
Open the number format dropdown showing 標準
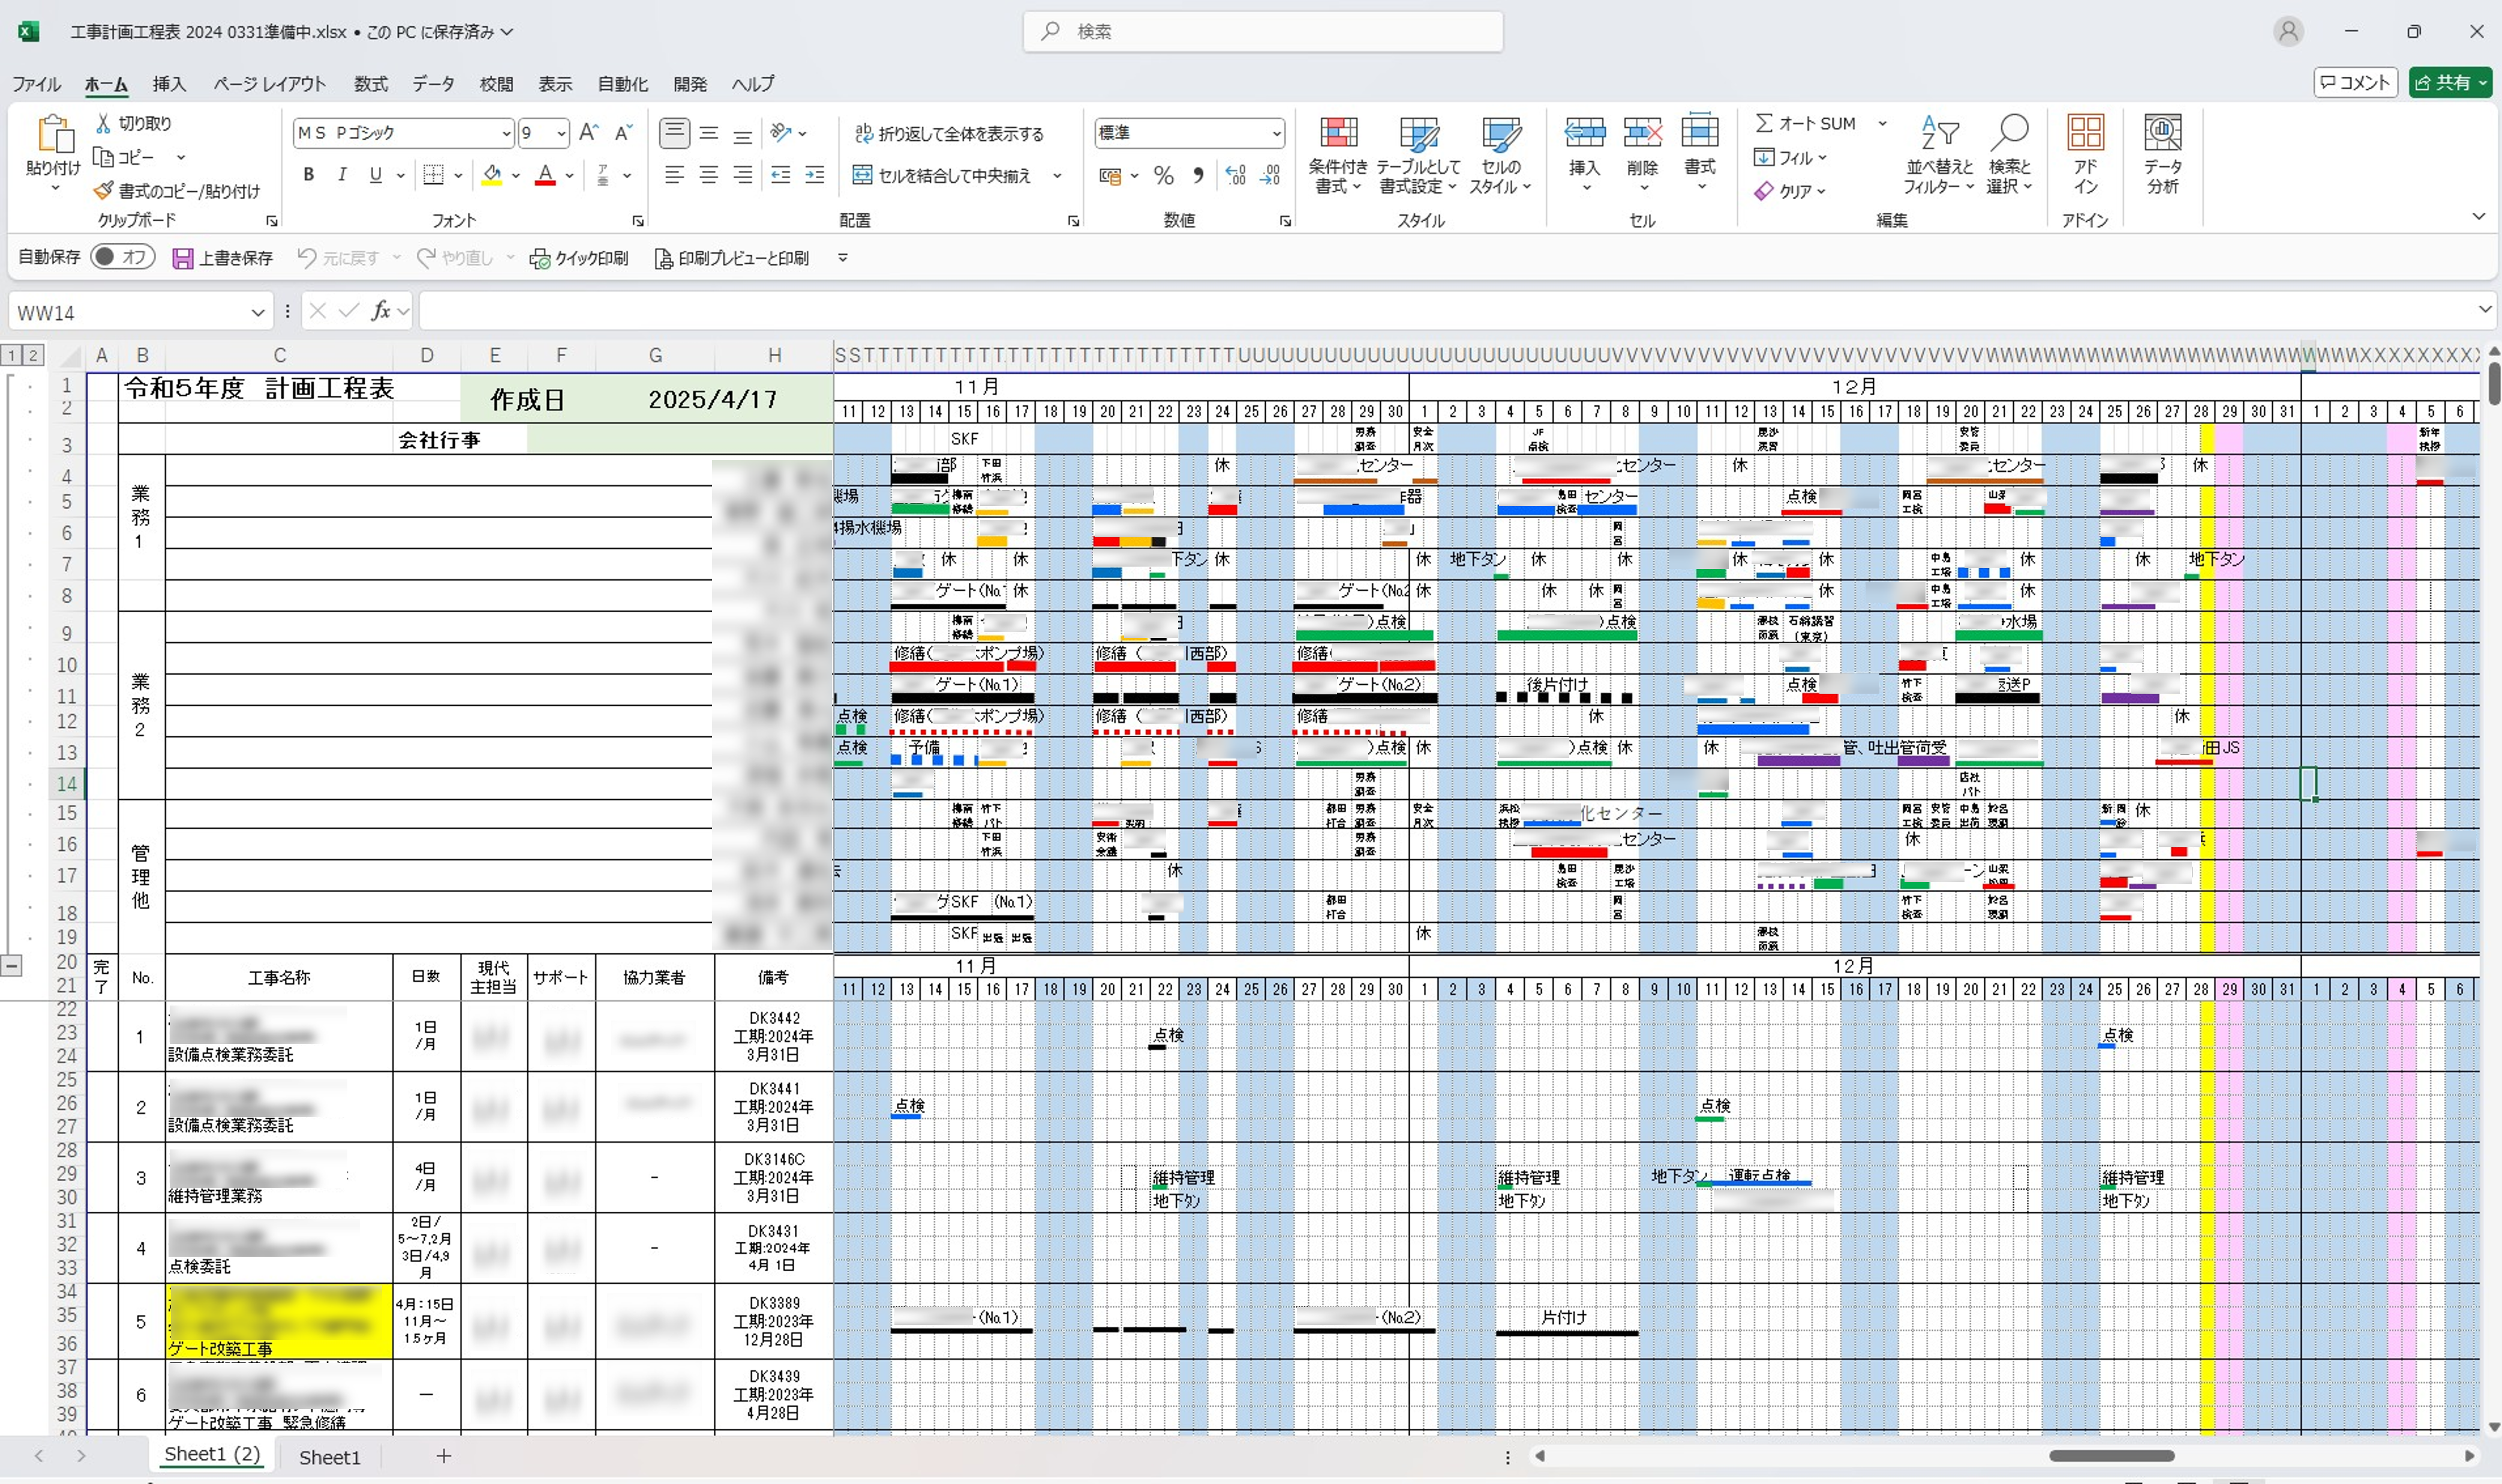point(1276,133)
